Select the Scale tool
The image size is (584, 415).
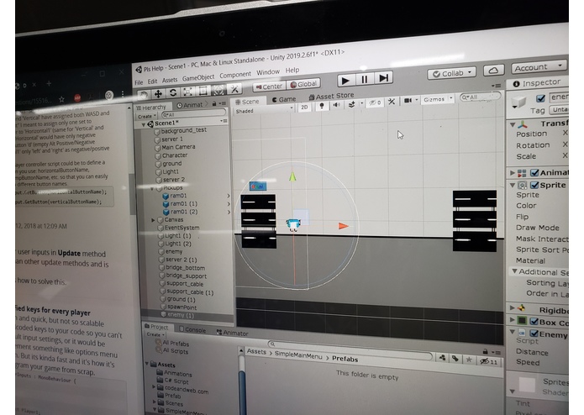click(x=187, y=92)
